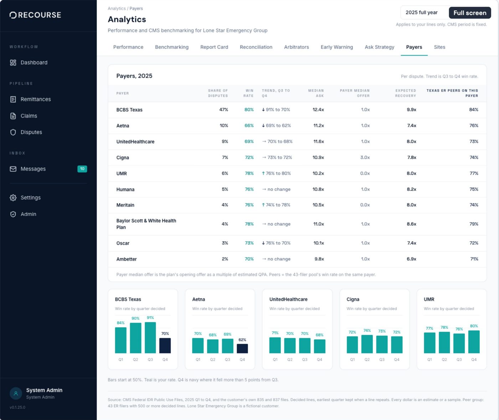Click the Claims document icon
Screen dimensions: 499x420
click(x=13, y=116)
